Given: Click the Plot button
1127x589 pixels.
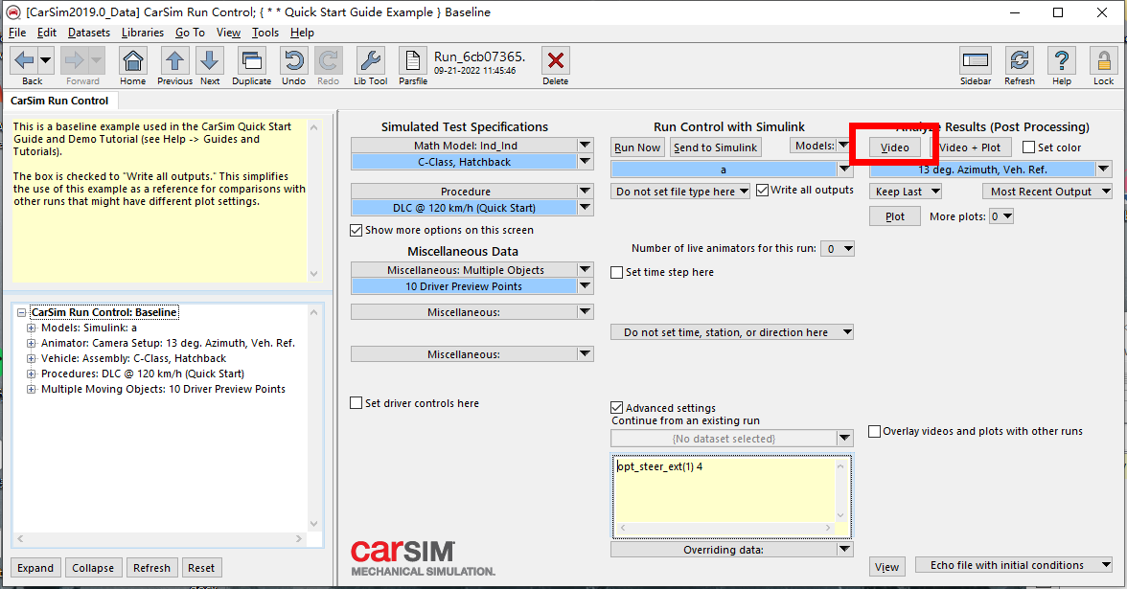Looking at the screenshot, I should point(895,216).
